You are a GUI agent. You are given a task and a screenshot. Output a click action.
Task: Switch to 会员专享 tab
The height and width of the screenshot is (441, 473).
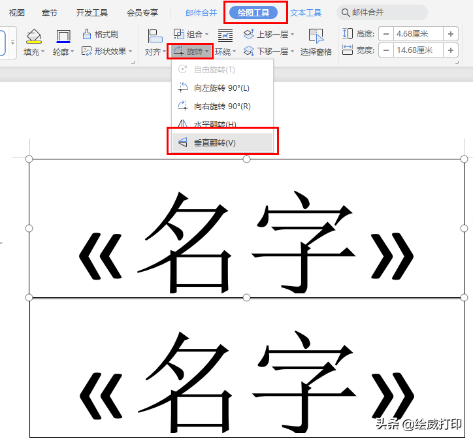142,13
